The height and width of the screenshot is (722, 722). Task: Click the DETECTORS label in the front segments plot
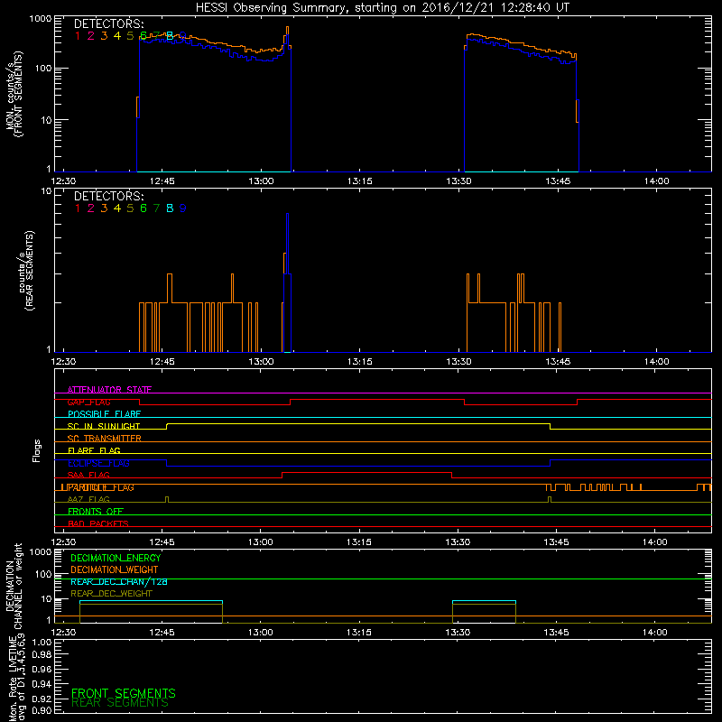pyautogui.click(x=108, y=23)
